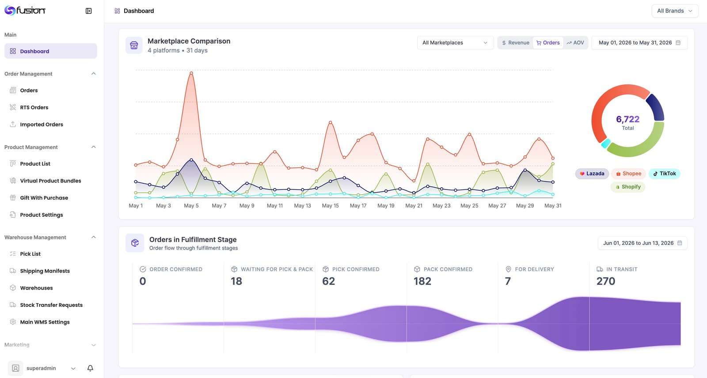The image size is (707, 378).
Task: Click the Imported Orders upload icon
Action: tap(13, 125)
